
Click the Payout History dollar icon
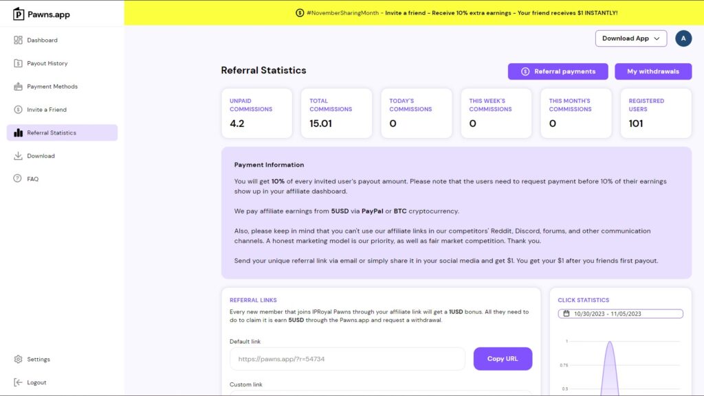pos(18,63)
